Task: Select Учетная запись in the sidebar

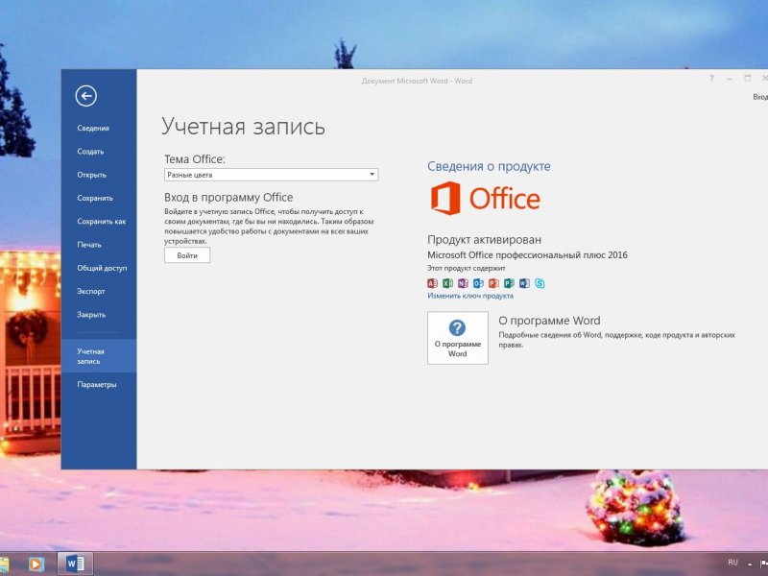Action: [99, 356]
